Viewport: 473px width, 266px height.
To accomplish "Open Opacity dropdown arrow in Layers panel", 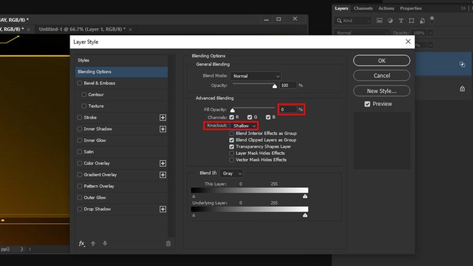I will pos(430,33).
